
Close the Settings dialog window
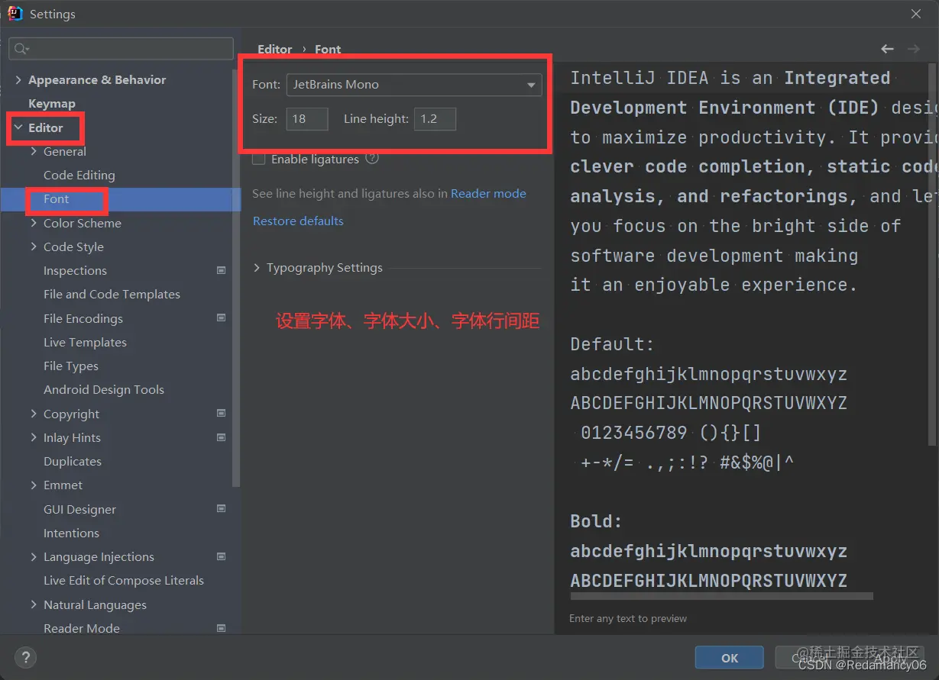coord(916,14)
